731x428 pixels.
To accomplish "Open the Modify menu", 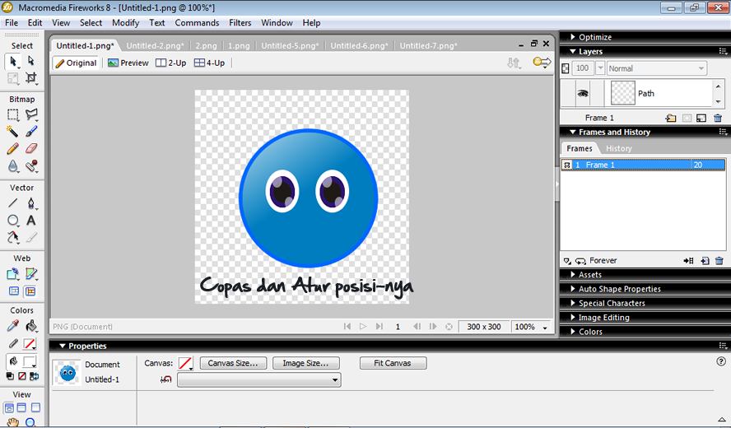I will tap(125, 23).
